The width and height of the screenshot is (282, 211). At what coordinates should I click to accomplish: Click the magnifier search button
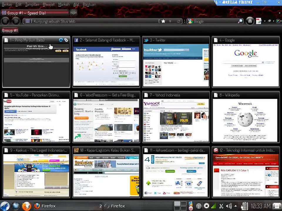pos(240,21)
